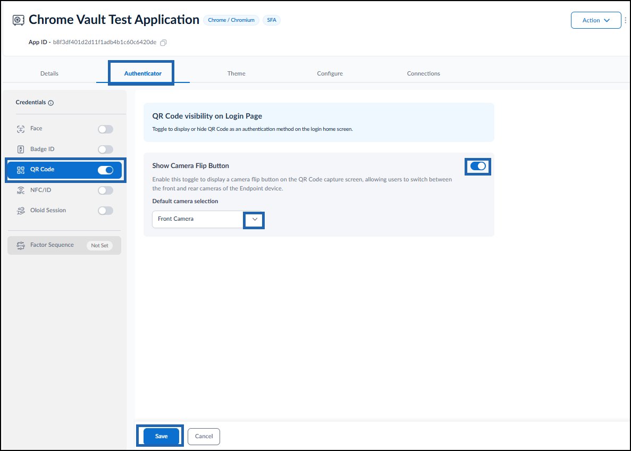
Task: Open the Theme tab
Action: pos(236,73)
